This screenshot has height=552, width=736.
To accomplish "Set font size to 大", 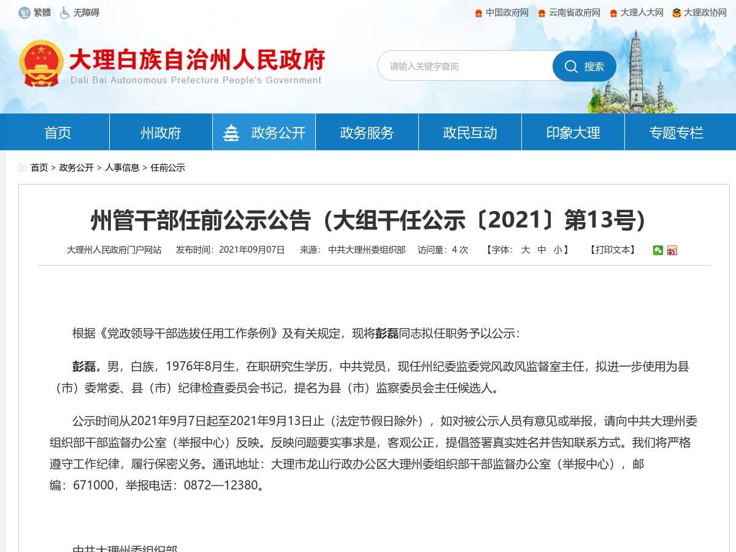I will pyautogui.click(x=526, y=250).
